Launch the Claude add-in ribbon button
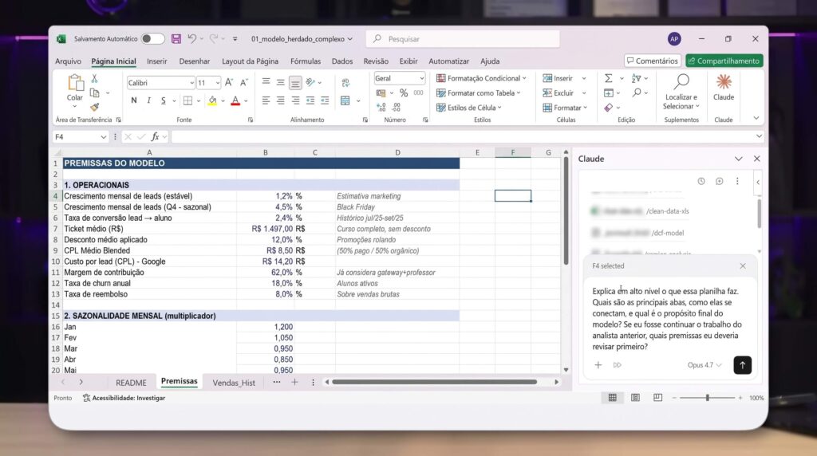Viewport: 817px width, 456px height. (724, 88)
